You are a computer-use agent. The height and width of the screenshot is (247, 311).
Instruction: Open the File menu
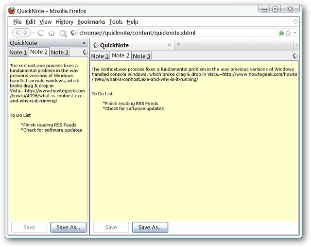point(17,21)
